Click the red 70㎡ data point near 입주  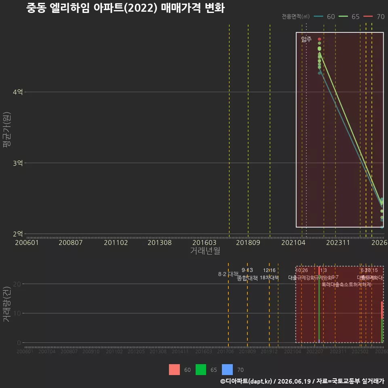(319, 39)
